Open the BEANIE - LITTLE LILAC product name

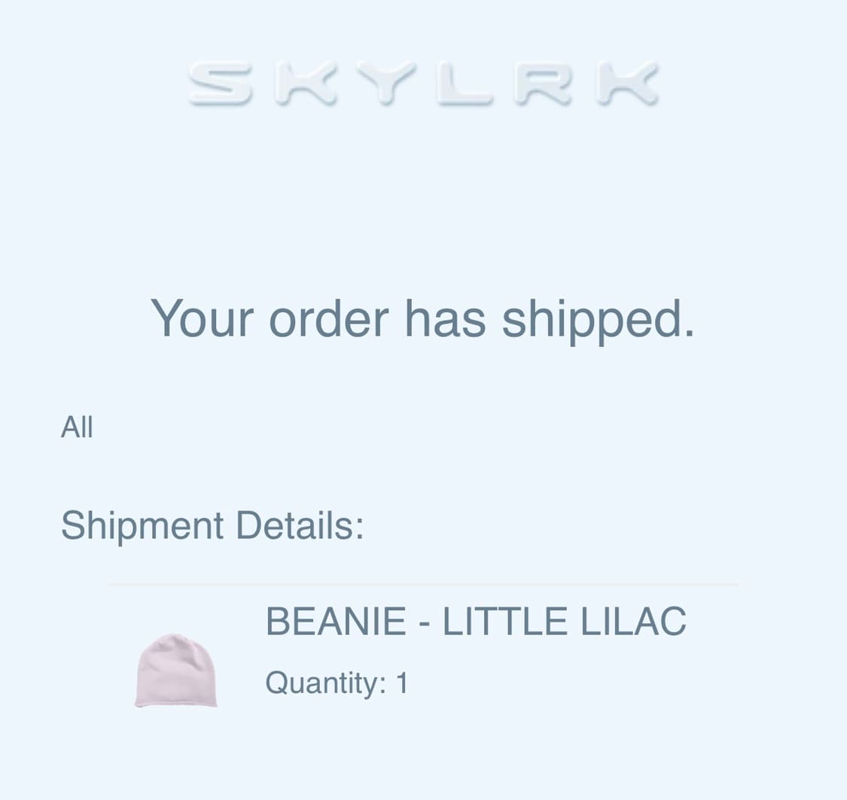point(476,622)
